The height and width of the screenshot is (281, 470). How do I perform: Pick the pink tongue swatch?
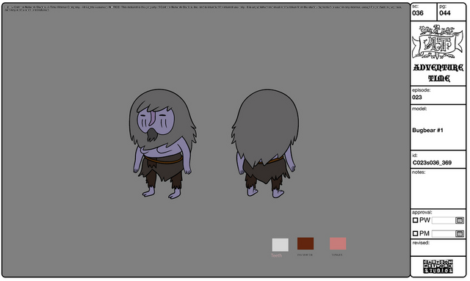pyautogui.click(x=338, y=244)
